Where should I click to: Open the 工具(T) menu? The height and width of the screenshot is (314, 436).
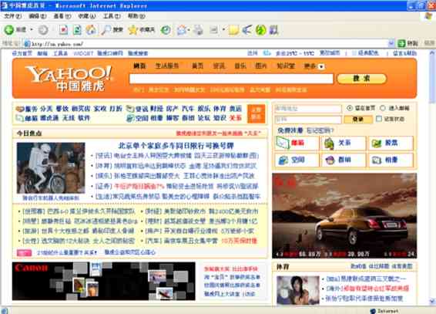point(112,16)
